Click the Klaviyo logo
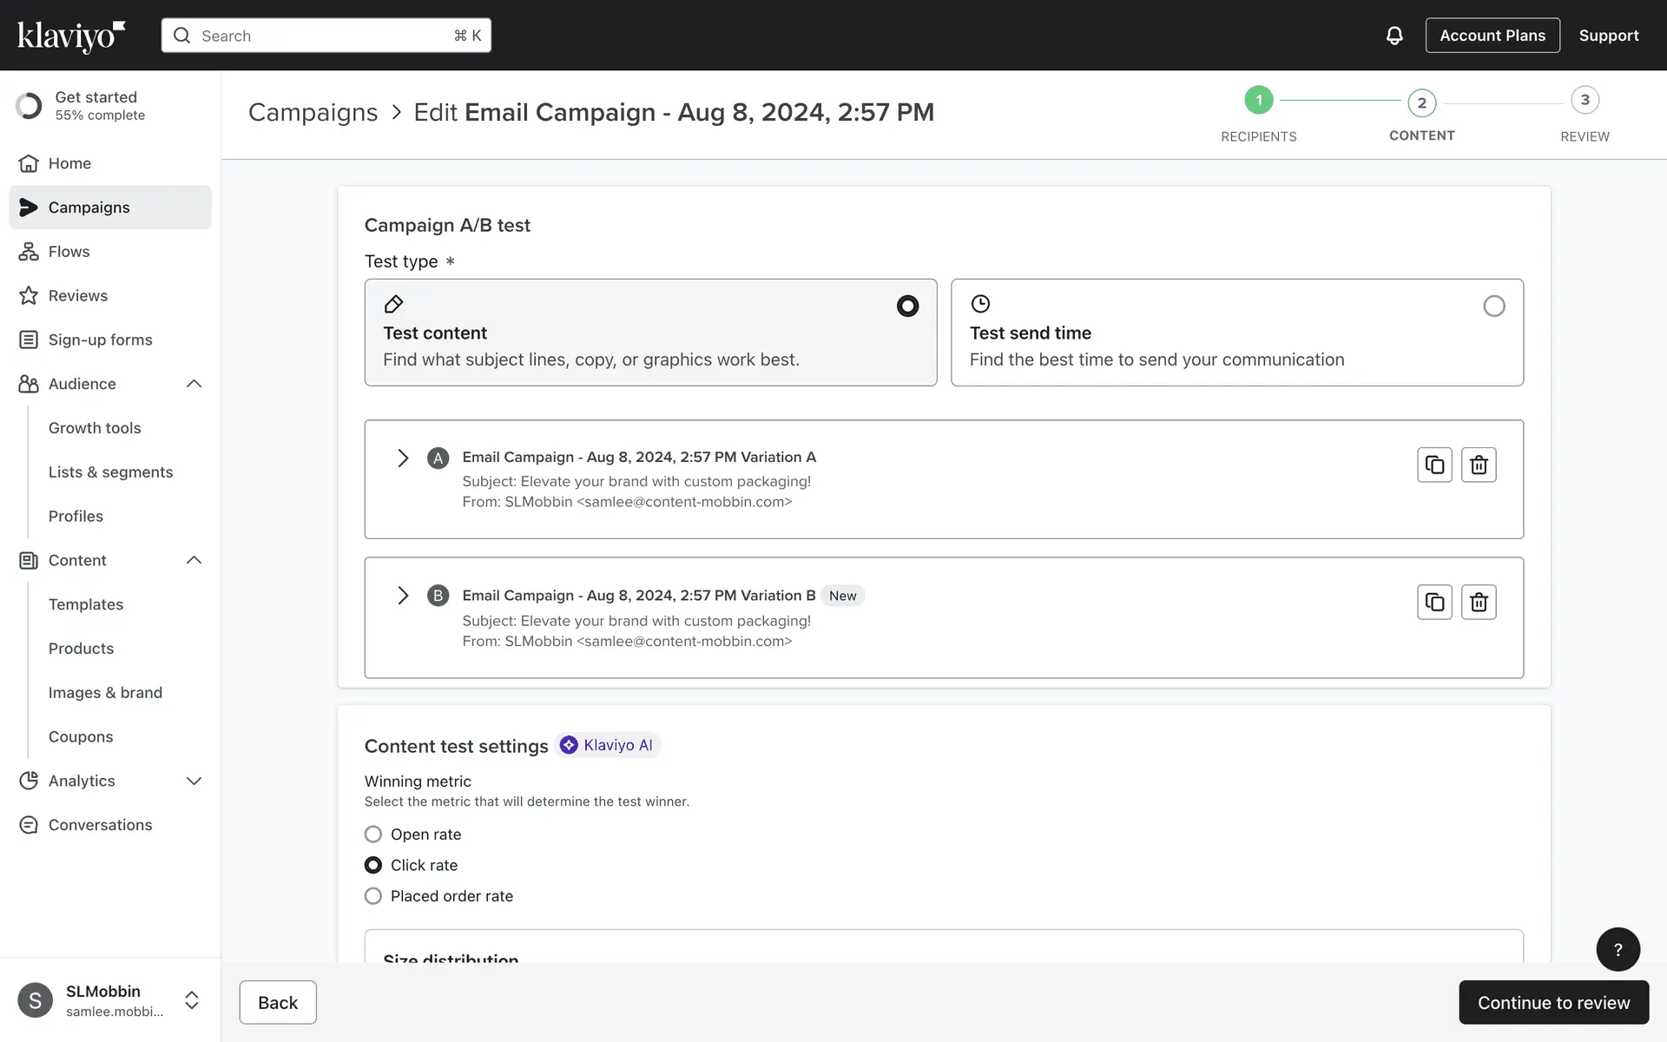1667x1042 pixels. (71, 36)
